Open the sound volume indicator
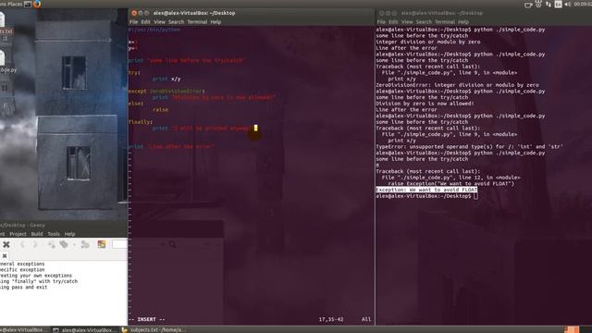The height and width of the screenshot is (333, 592). (567, 4)
